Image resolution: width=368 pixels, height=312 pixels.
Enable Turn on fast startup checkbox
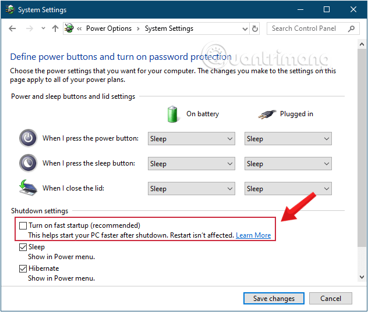coord(23,225)
